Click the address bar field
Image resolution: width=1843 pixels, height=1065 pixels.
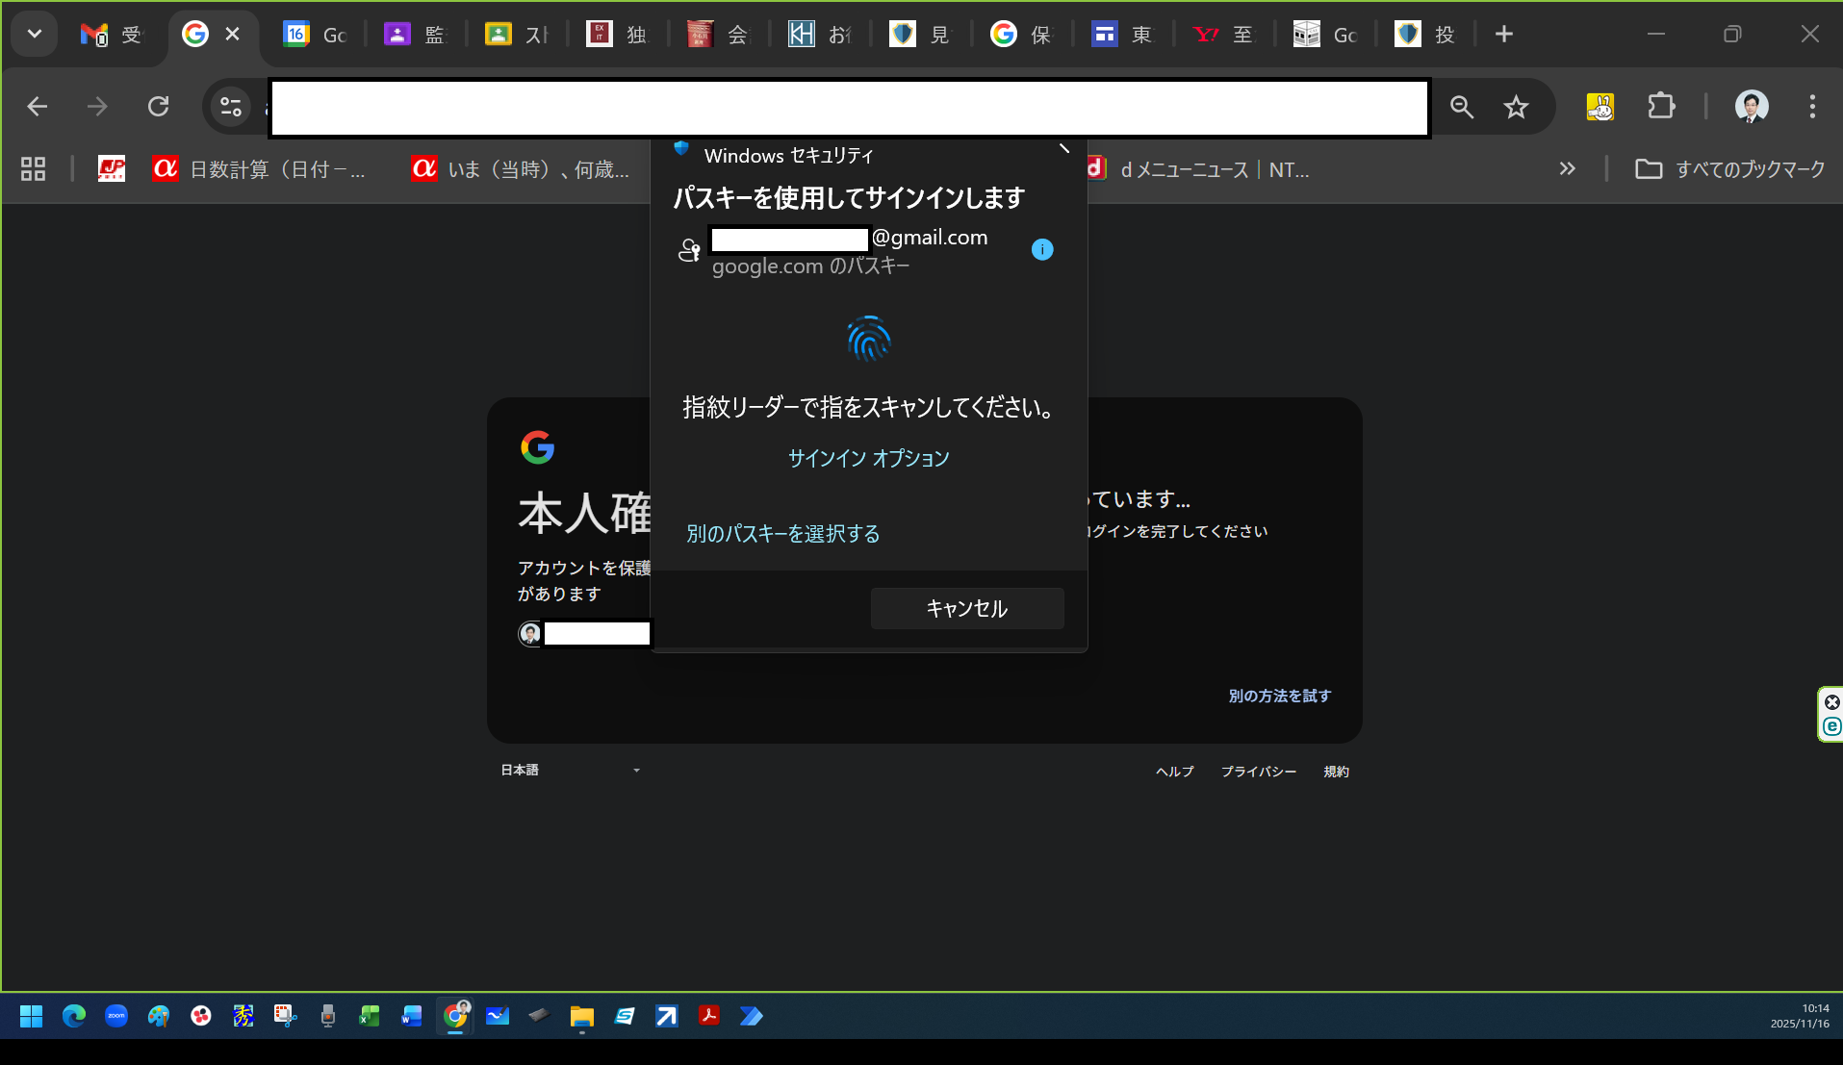[x=847, y=108]
